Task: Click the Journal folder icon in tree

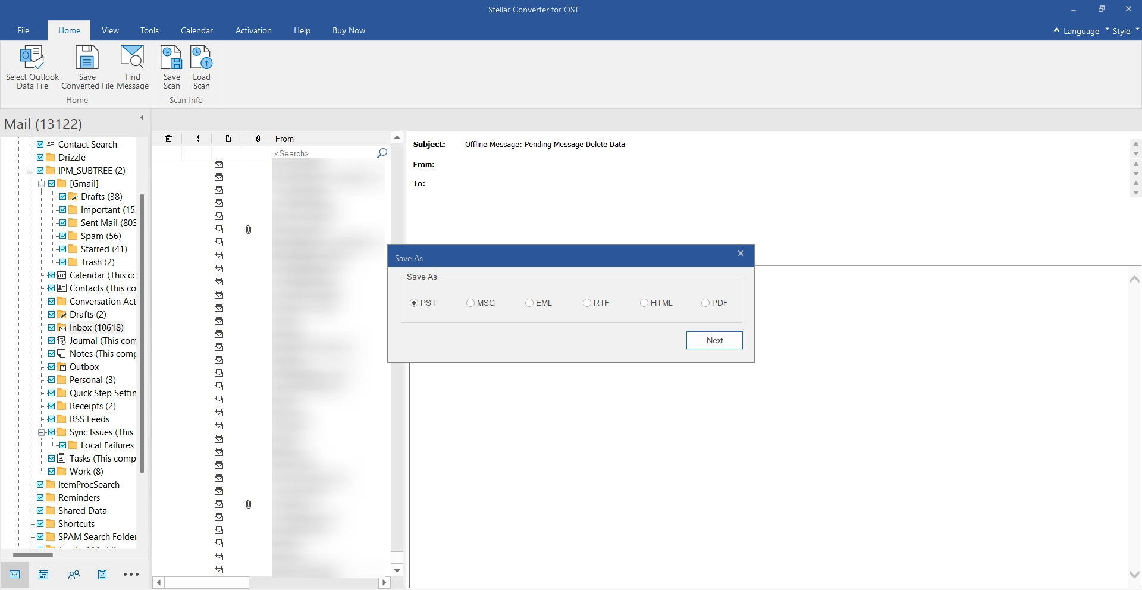Action: [x=62, y=341]
